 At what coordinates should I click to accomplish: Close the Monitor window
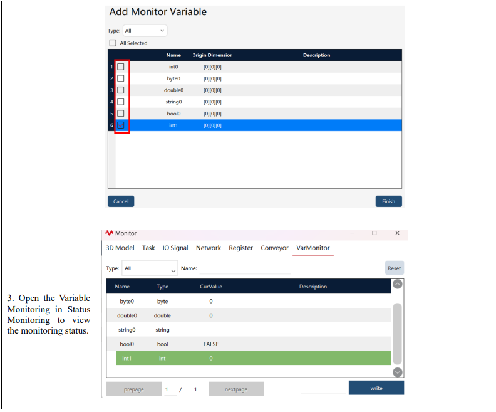pyautogui.click(x=397, y=233)
